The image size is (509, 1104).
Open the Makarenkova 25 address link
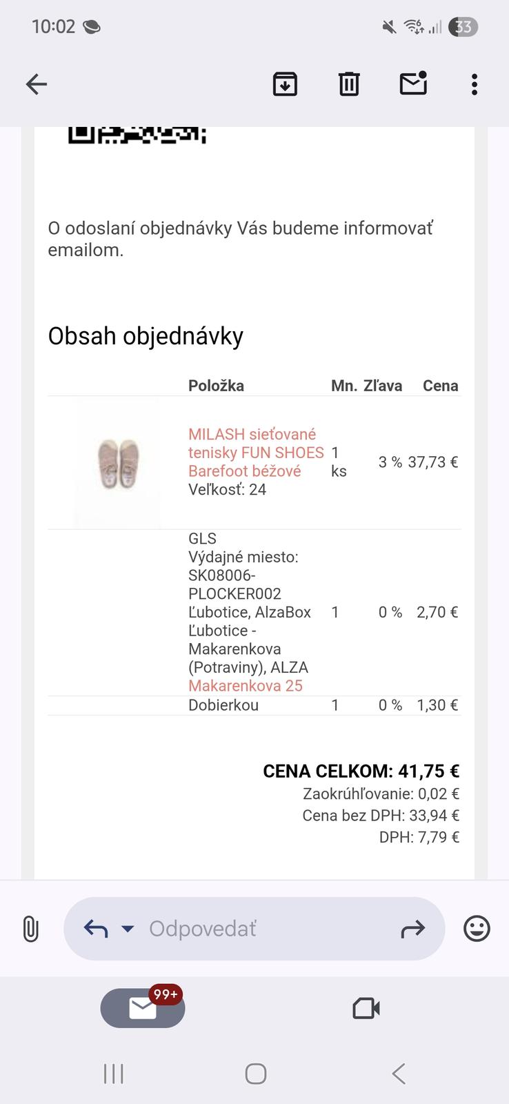[x=246, y=686]
